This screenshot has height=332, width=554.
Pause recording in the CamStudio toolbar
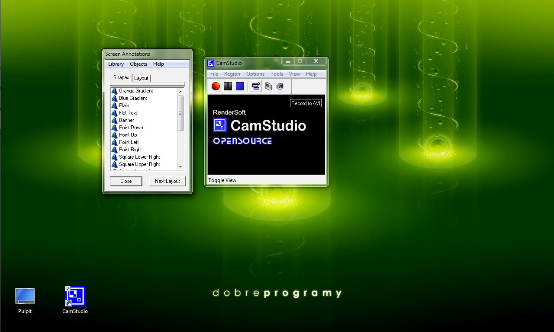point(228,86)
